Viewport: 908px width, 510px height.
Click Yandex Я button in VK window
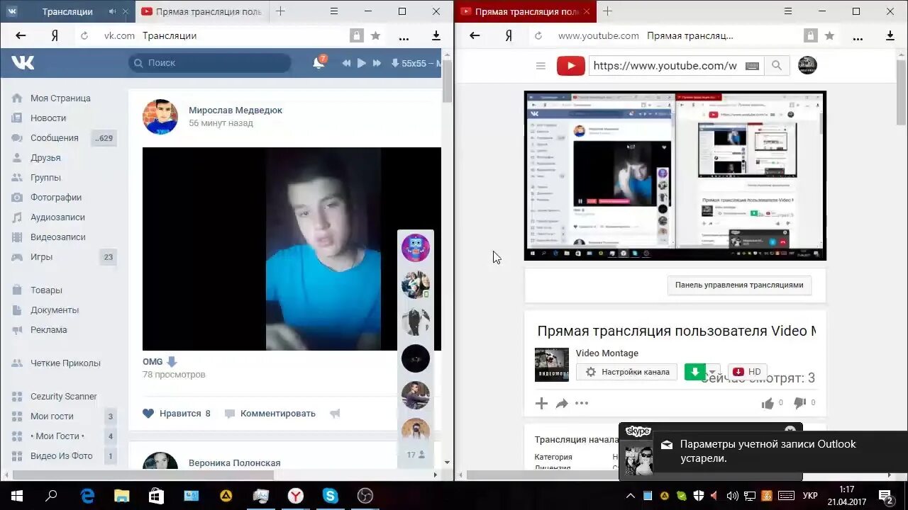point(55,35)
